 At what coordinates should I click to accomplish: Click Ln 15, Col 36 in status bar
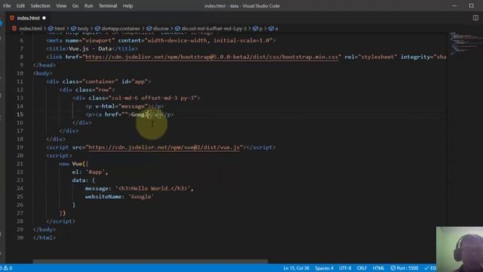click(296, 268)
